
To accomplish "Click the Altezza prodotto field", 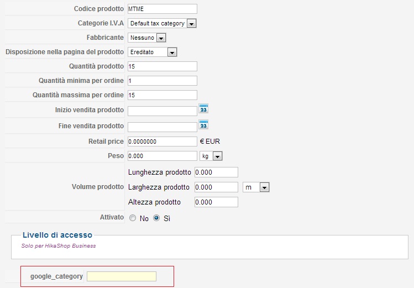I will coord(216,202).
